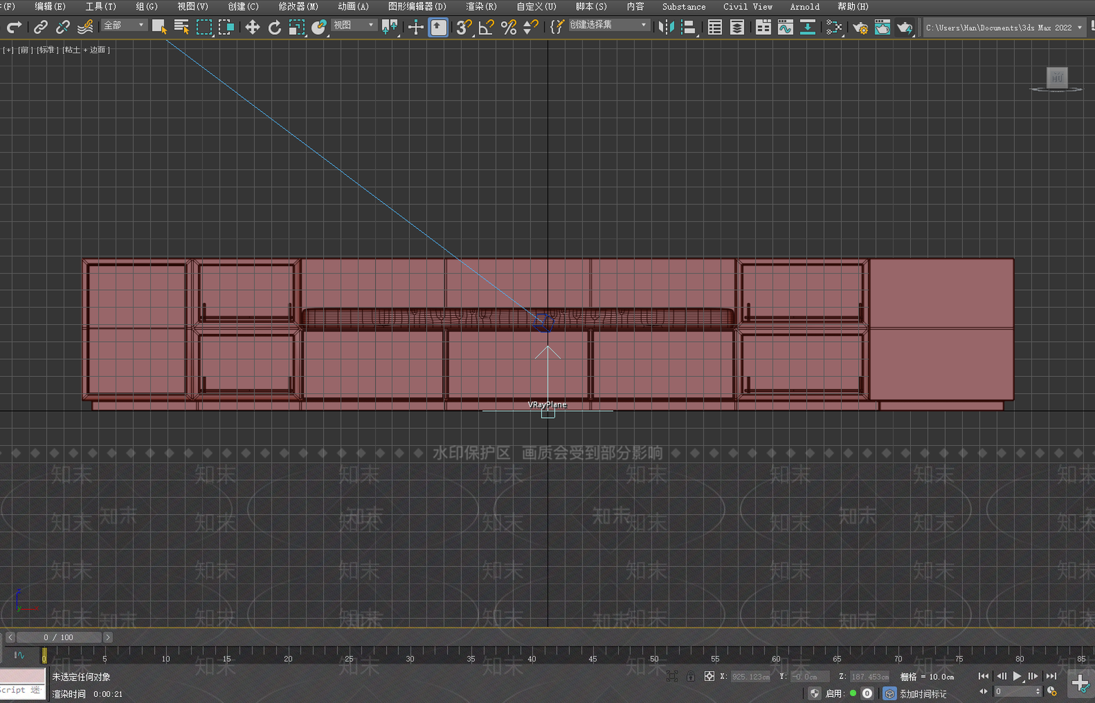
Task: Click the Render Production teapot icon
Action: (905, 27)
